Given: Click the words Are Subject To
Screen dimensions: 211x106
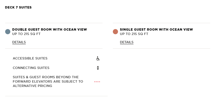Looking at the screenshot, I should click(68, 82).
